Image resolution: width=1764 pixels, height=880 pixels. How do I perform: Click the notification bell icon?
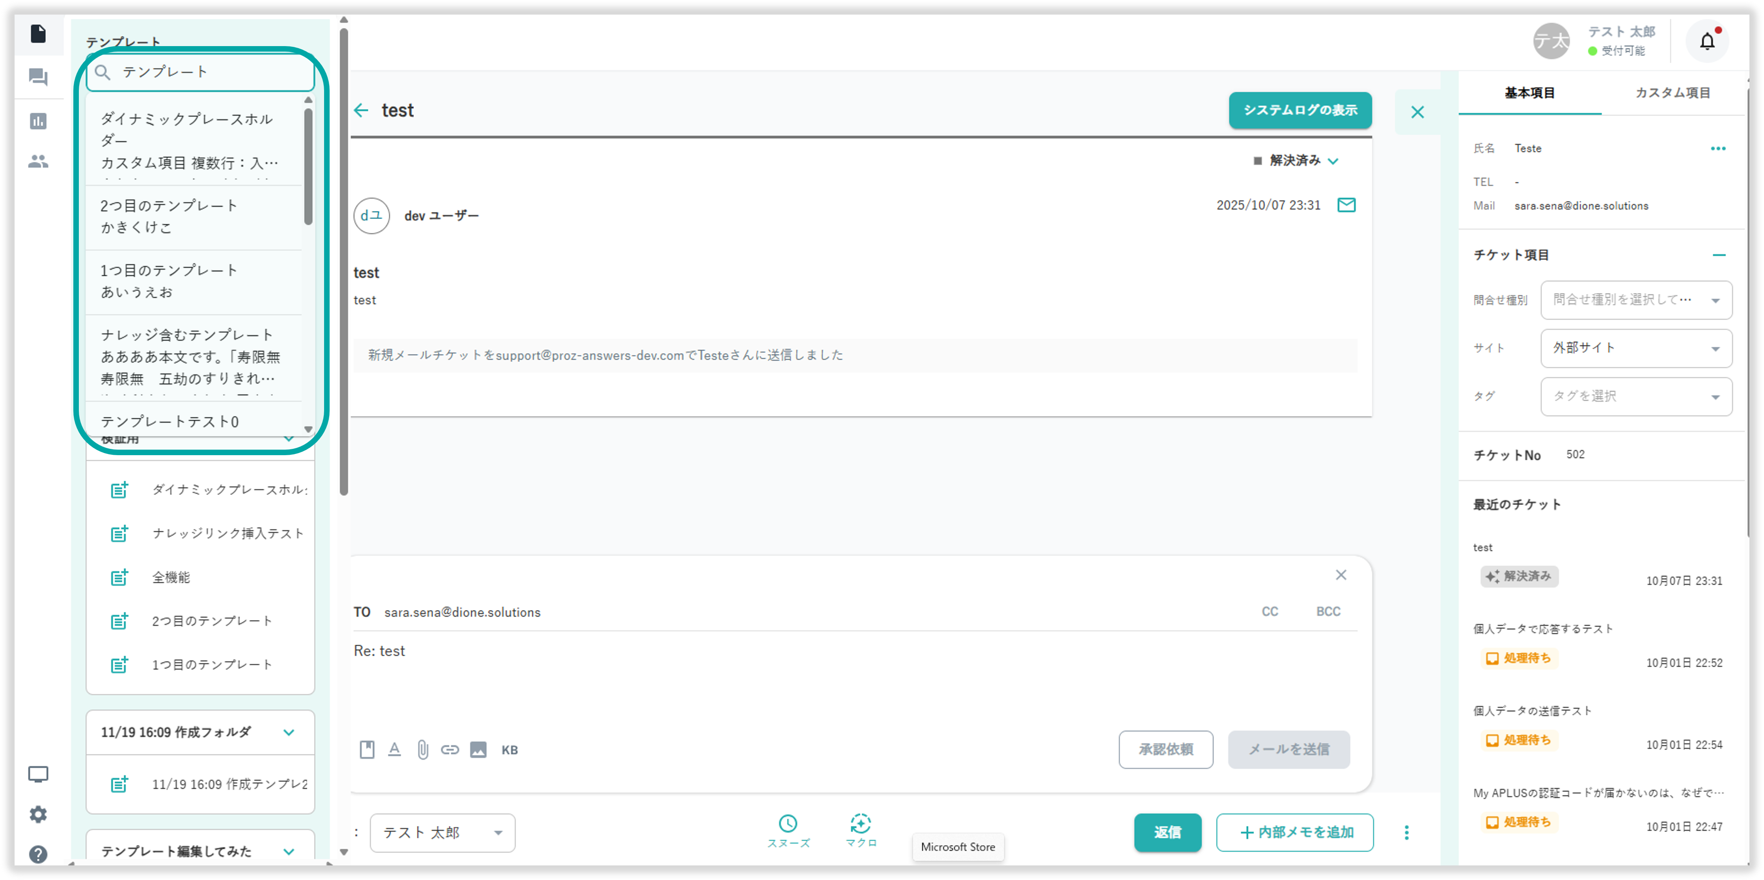tap(1706, 42)
